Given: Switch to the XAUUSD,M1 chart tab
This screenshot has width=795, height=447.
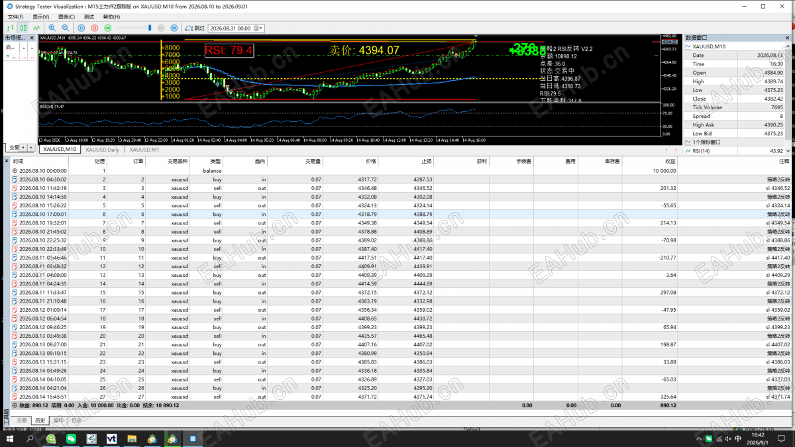Looking at the screenshot, I should (144, 150).
